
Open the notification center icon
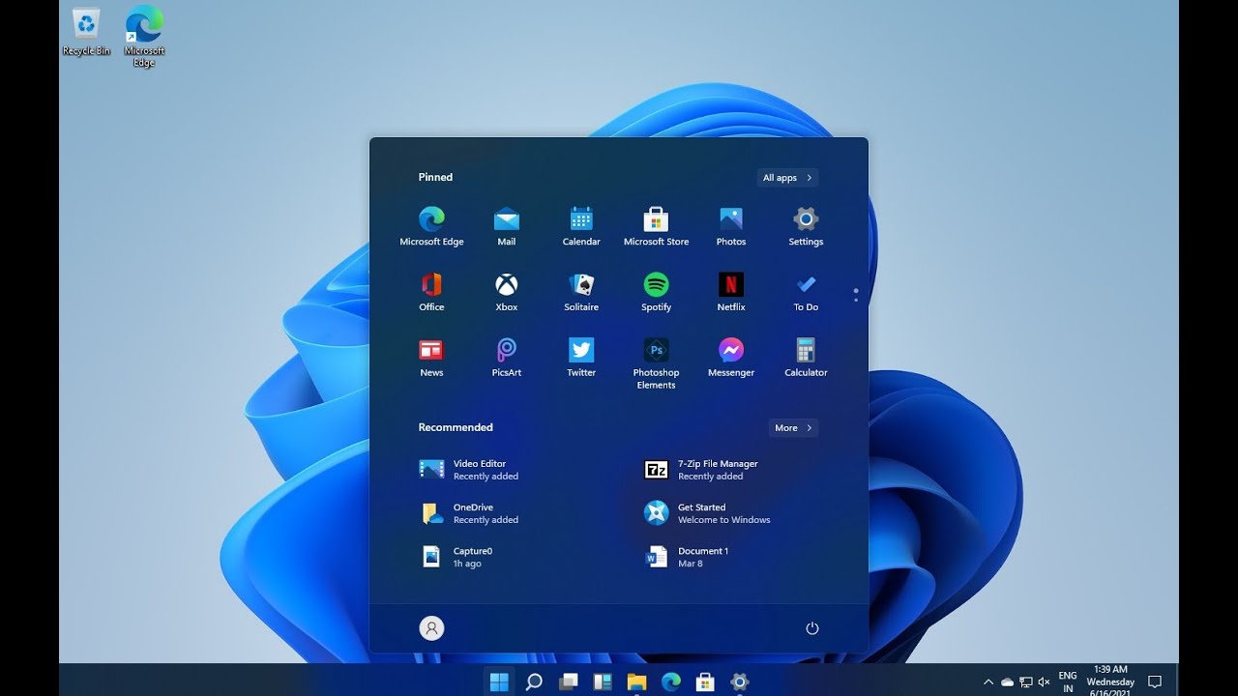pos(1154,682)
